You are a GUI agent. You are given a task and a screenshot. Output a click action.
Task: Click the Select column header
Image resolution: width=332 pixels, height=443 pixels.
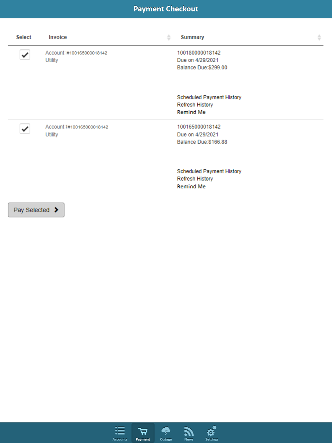click(x=24, y=37)
